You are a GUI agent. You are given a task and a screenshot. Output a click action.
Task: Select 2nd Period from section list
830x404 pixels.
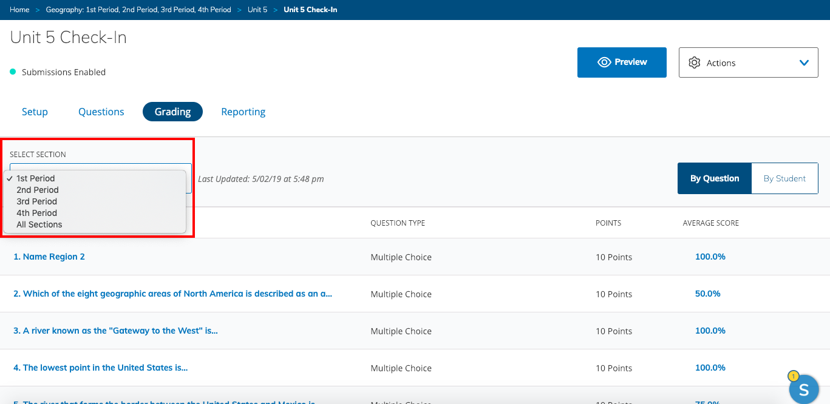click(x=38, y=190)
